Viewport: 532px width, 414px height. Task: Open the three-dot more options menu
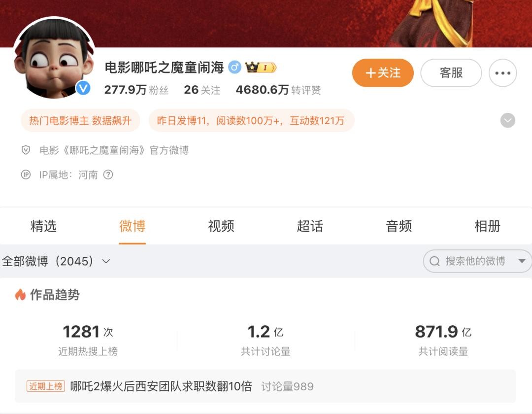point(502,73)
